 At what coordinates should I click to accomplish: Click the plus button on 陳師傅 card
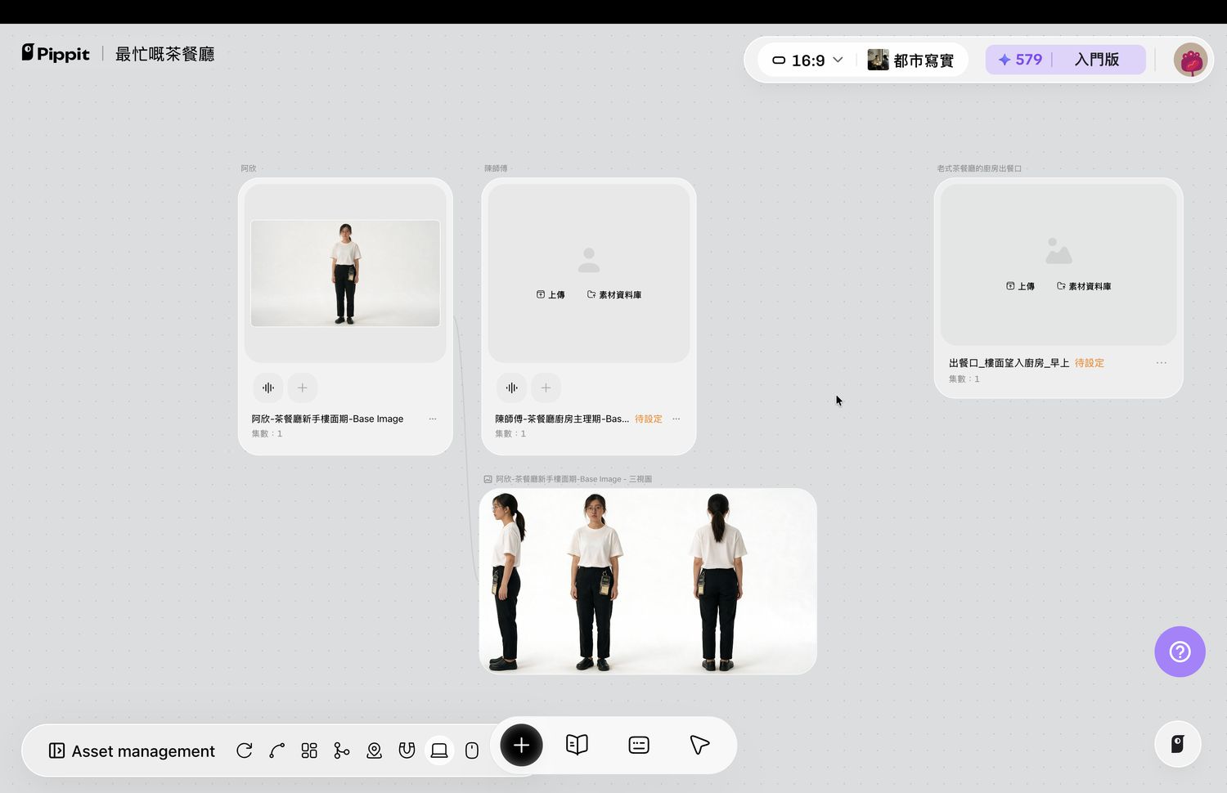point(546,388)
